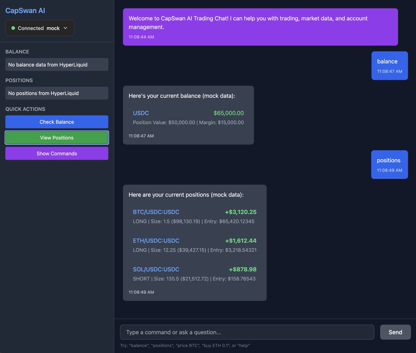Image resolution: width=416 pixels, height=353 pixels.
Task: Click the green connection status dot
Action: pos(13,28)
